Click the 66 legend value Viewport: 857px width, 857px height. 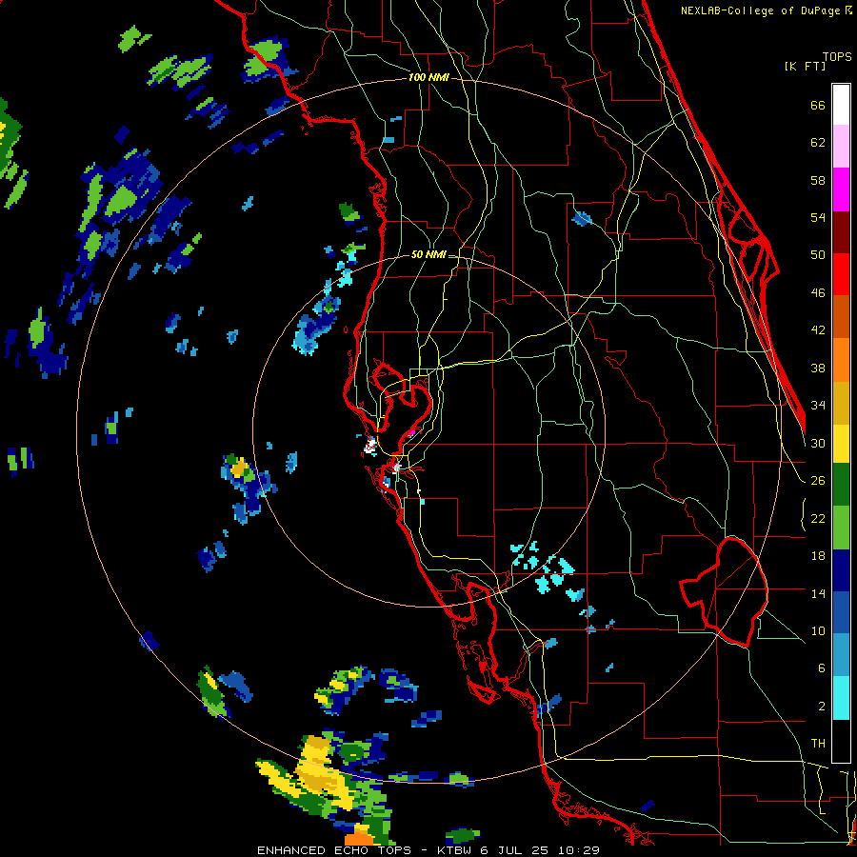pyautogui.click(x=818, y=106)
